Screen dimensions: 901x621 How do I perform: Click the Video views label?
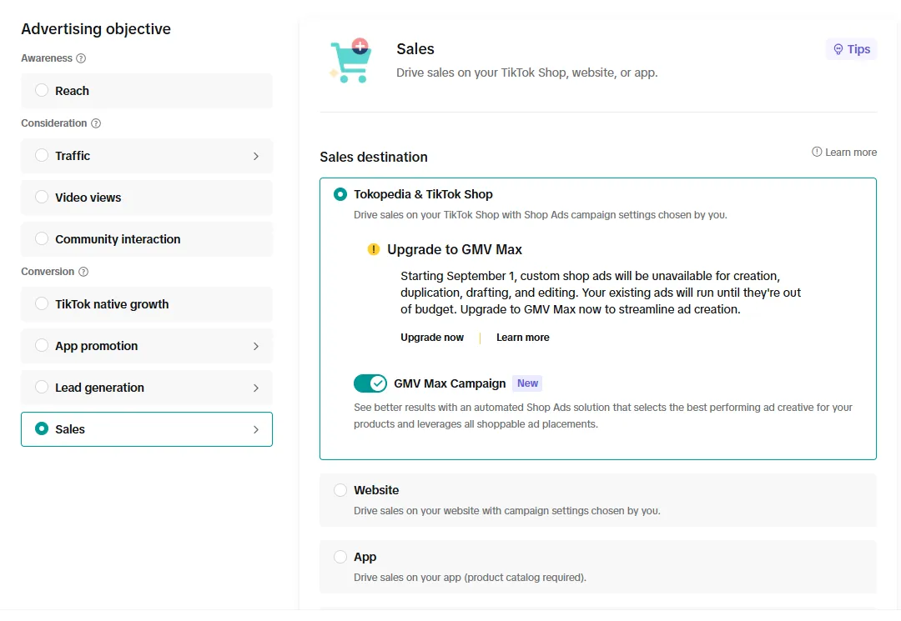[x=88, y=198]
